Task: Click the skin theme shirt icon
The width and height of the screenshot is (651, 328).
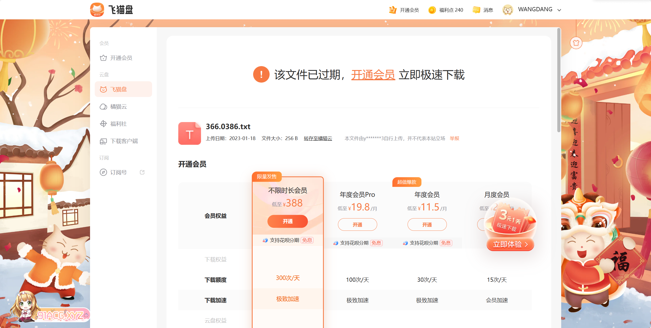Action: pyautogui.click(x=576, y=43)
